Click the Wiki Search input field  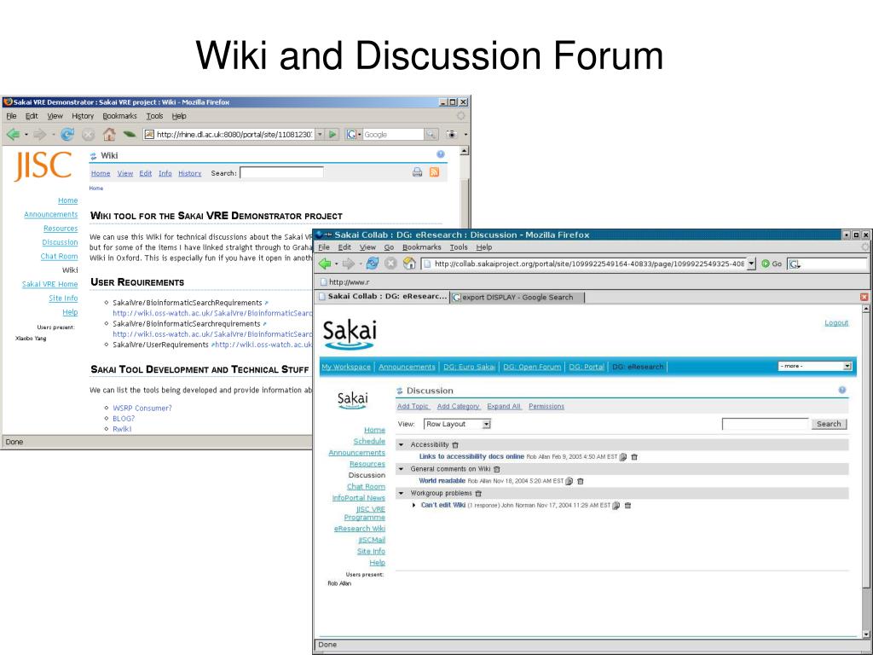point(281,172)
